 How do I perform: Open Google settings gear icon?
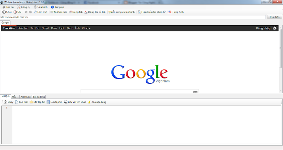point(275,29)
